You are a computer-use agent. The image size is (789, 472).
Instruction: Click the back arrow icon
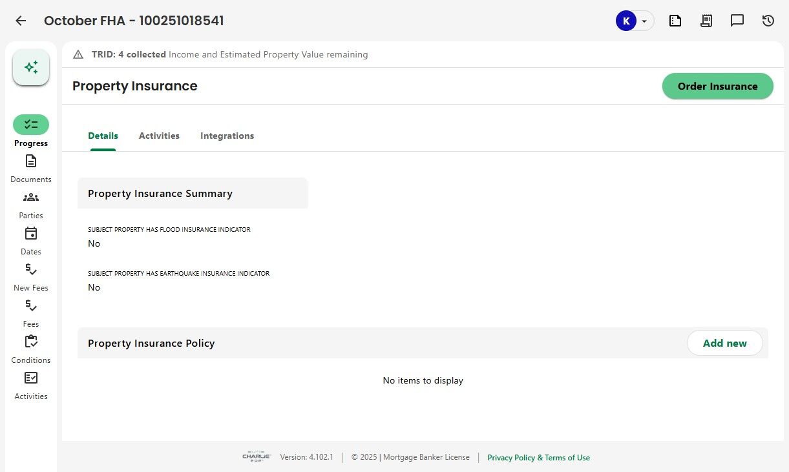pos(21,21)
